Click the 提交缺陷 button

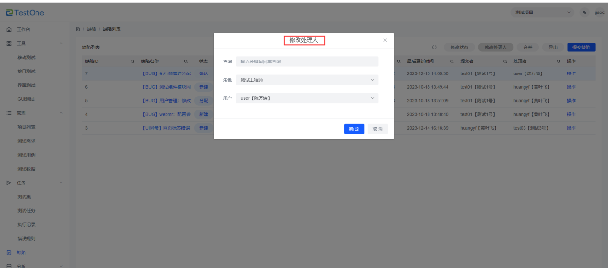pos(581,48)
